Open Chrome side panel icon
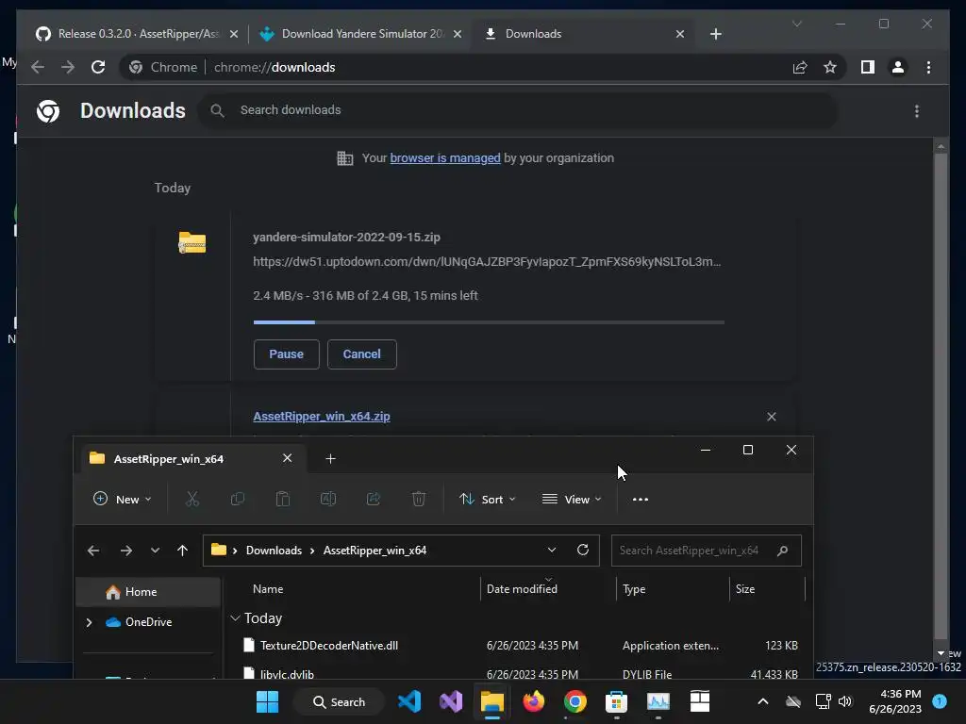This screenshot has height=724, width=966. (x=868, y=67)
